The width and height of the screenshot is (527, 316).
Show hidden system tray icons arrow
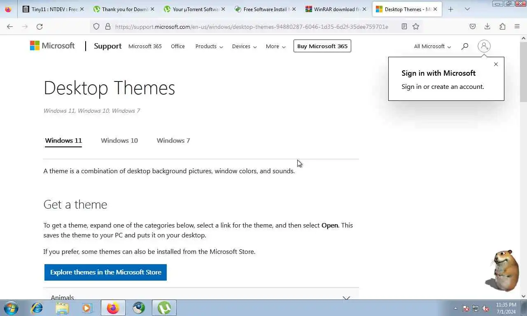(455, 308)
